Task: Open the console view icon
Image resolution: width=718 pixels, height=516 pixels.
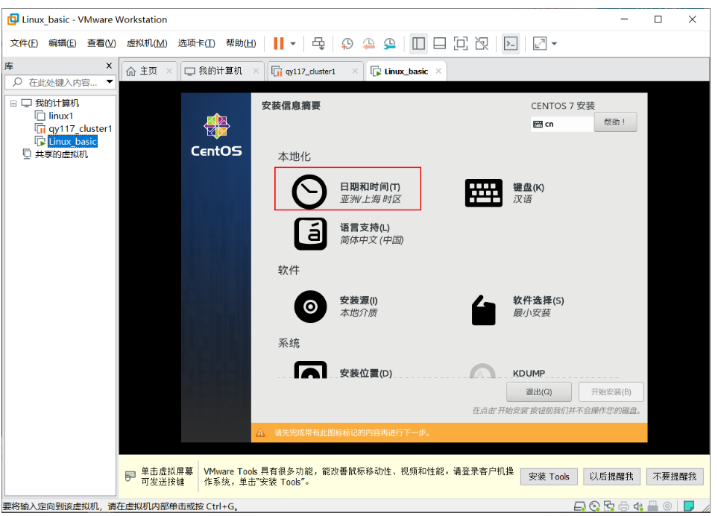Action: click(511, 43)
